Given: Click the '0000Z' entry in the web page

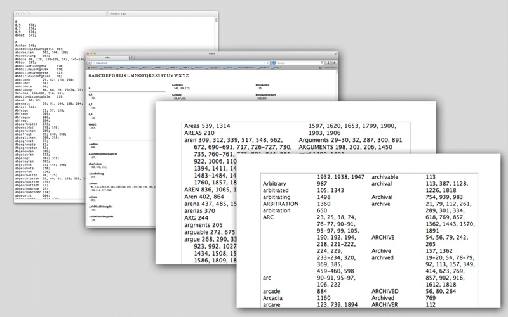Looking at the screenshot, I should [x=92, y=124].
